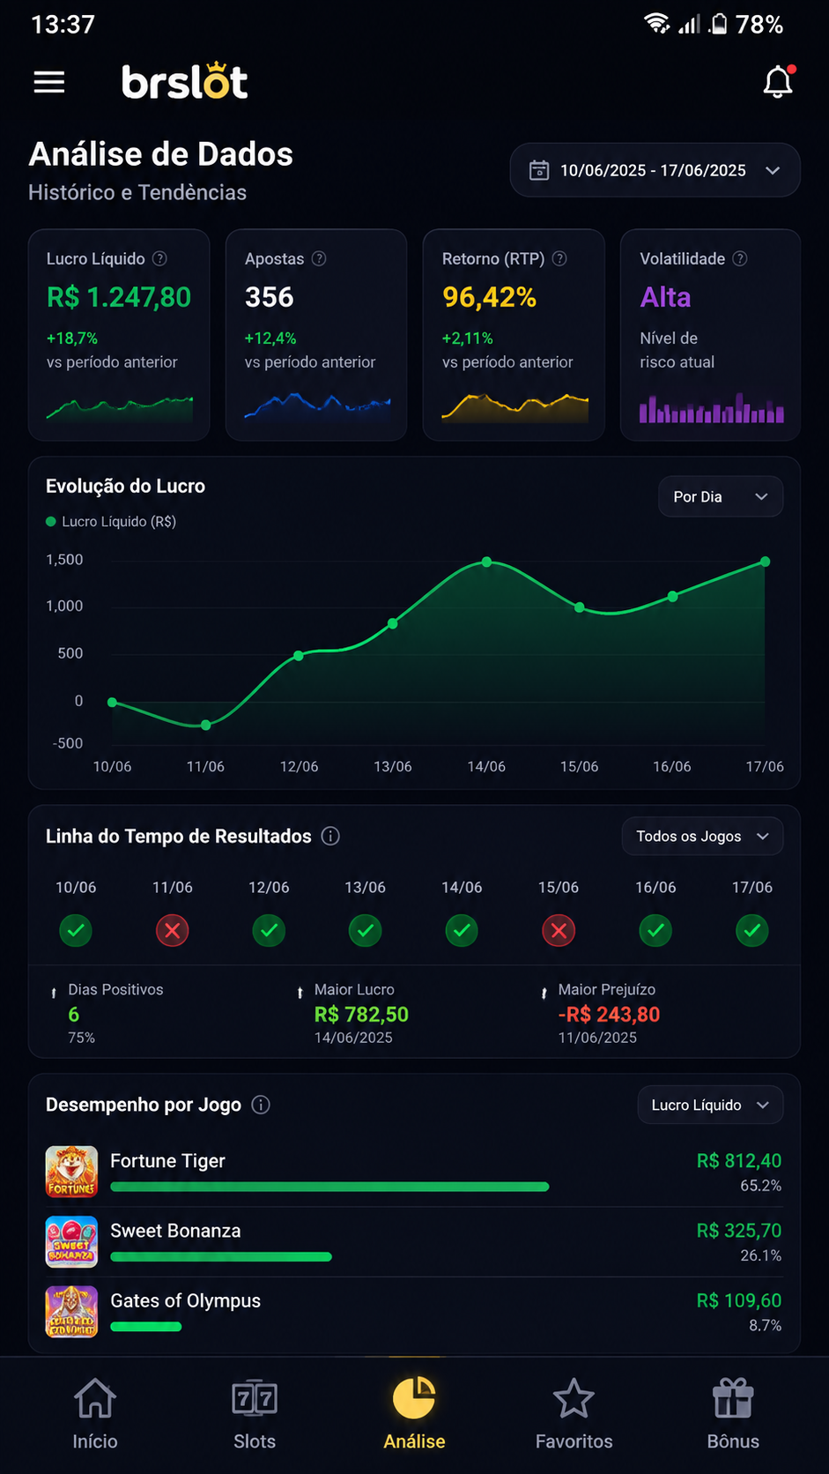Show help for Retorno (RTP) card

(x=559, y=258)
